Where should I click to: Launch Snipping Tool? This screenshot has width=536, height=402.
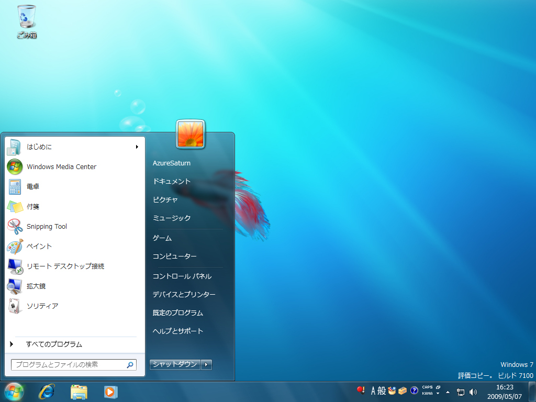pos(47,227)
